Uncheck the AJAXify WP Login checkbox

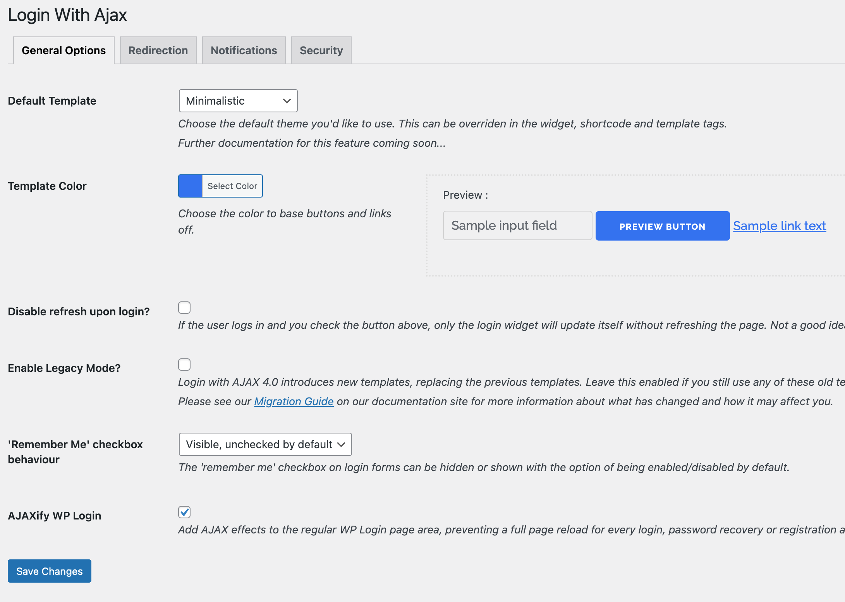(x=184, y=512)
